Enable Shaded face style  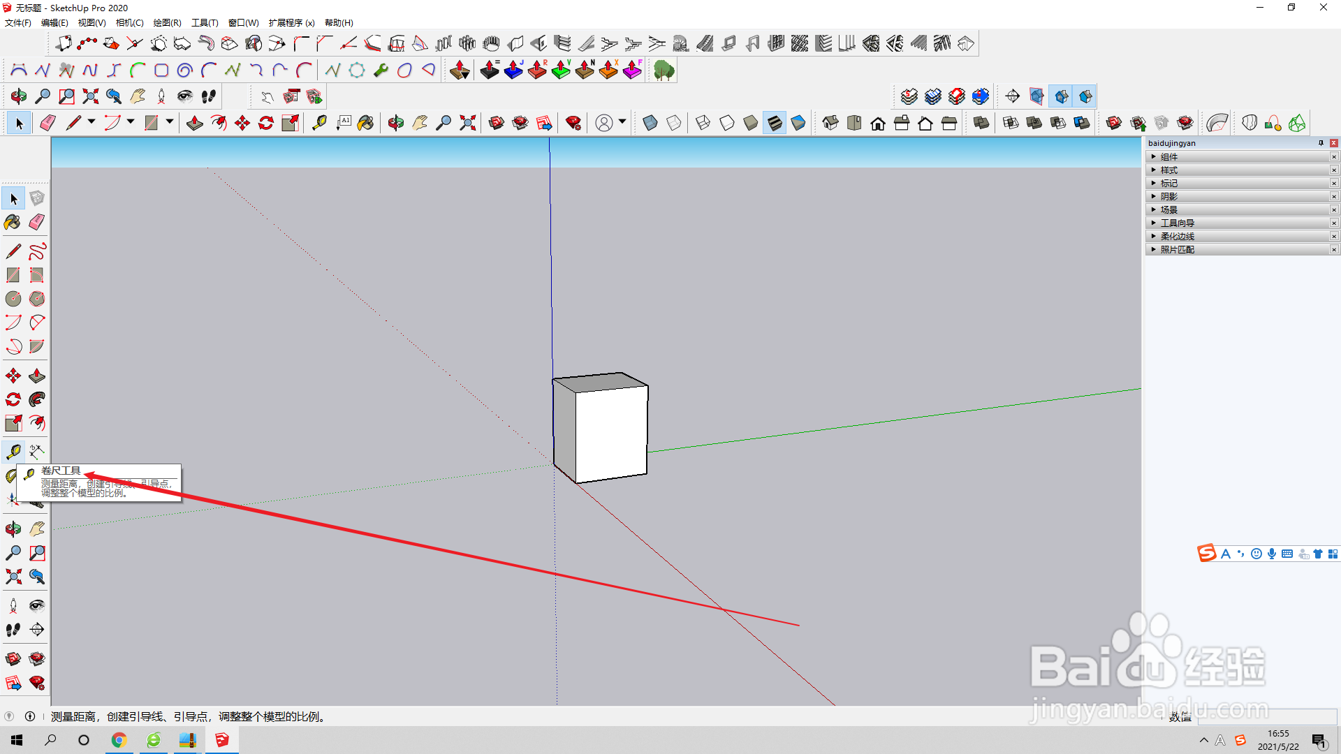pos(751,123)
